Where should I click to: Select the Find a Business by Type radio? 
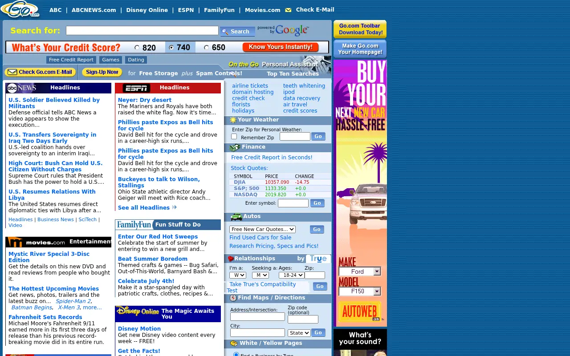(x=236, y=354)
